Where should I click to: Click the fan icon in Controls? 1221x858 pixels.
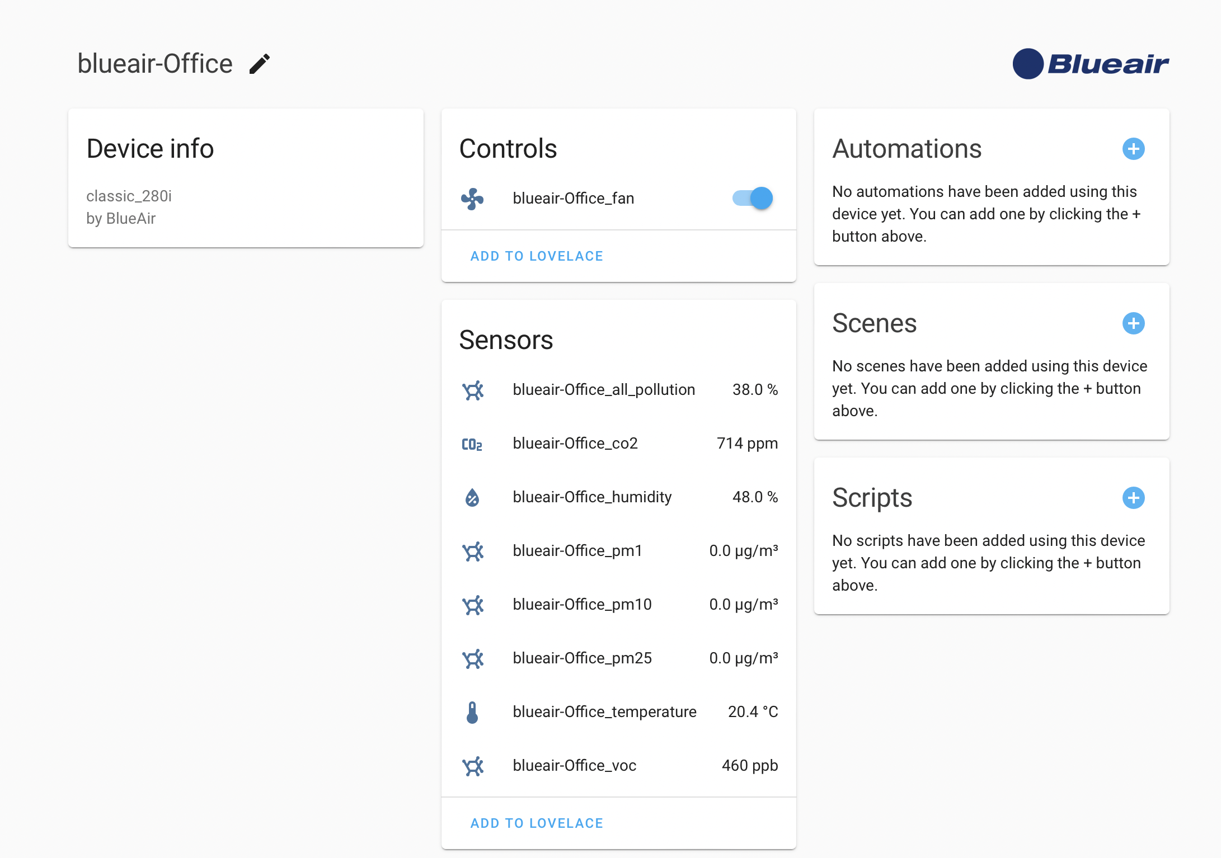[472, 199]
